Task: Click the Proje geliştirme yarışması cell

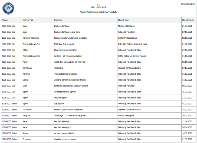Action: 85,74
